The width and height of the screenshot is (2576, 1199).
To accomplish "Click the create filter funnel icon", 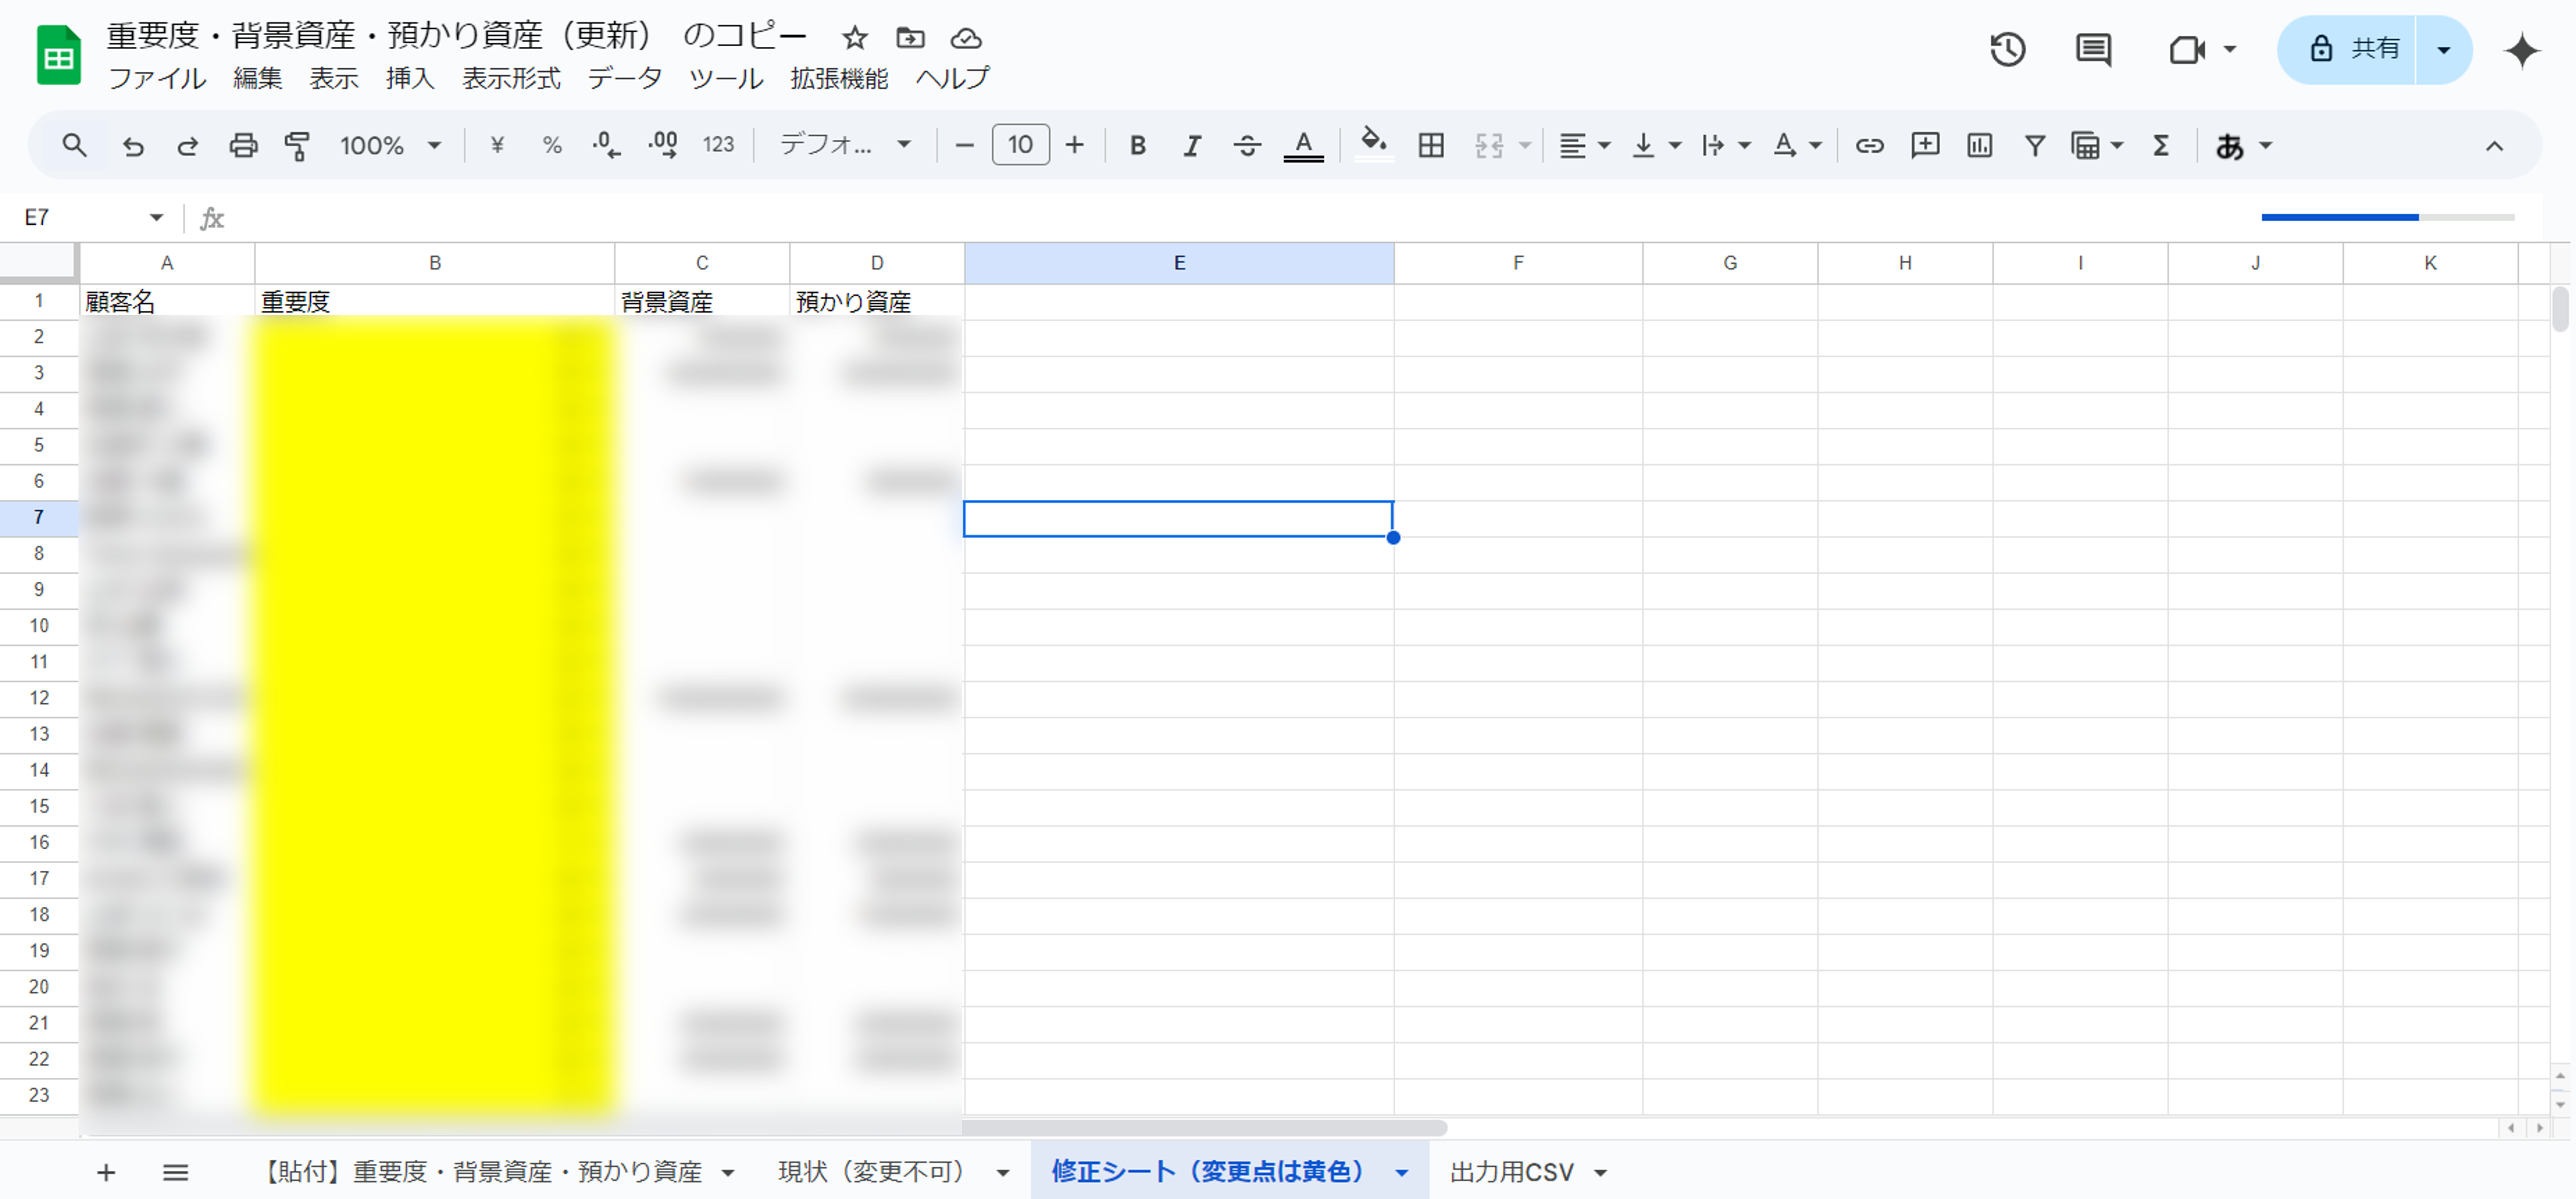I will 2034,146.
